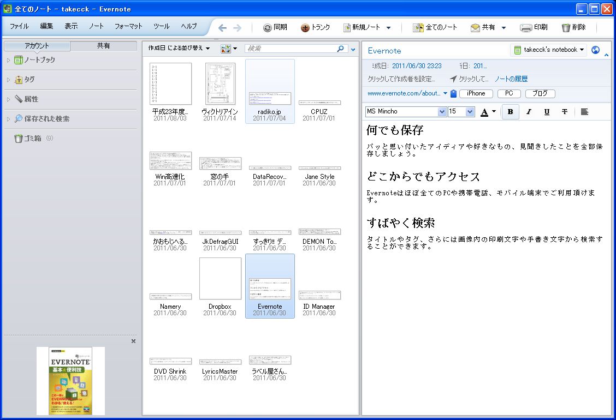Click the Share (共有) envelope icon

(x=475, y=27)
